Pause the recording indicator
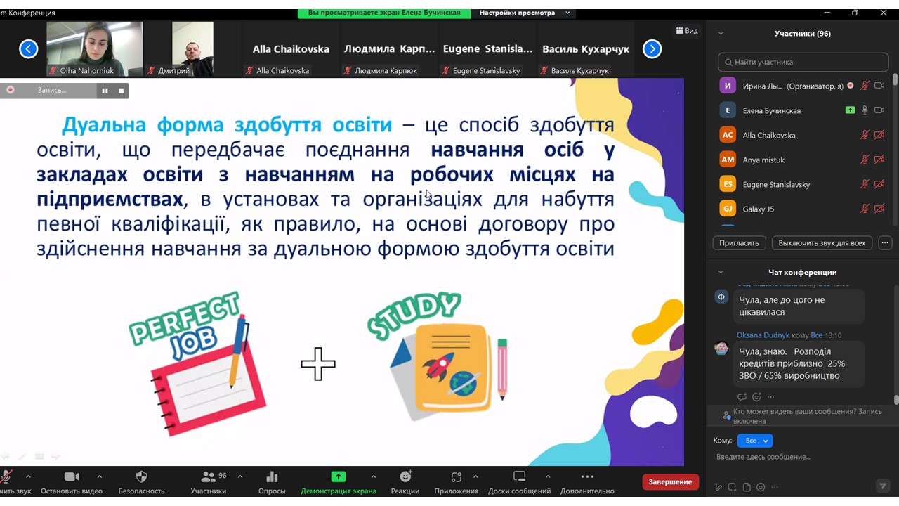The height and width of the screenshot is (506, 899). pyautogui.click(x=105, y=90)
